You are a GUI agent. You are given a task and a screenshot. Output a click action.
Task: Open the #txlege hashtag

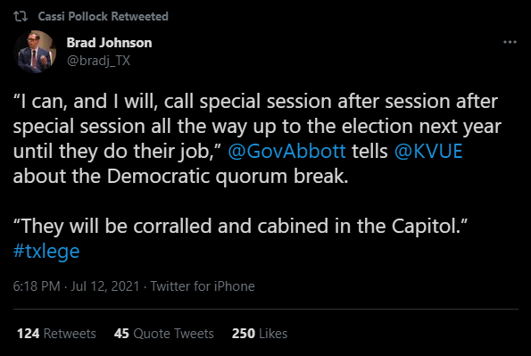pyautogui.click(x=46, y=252)
